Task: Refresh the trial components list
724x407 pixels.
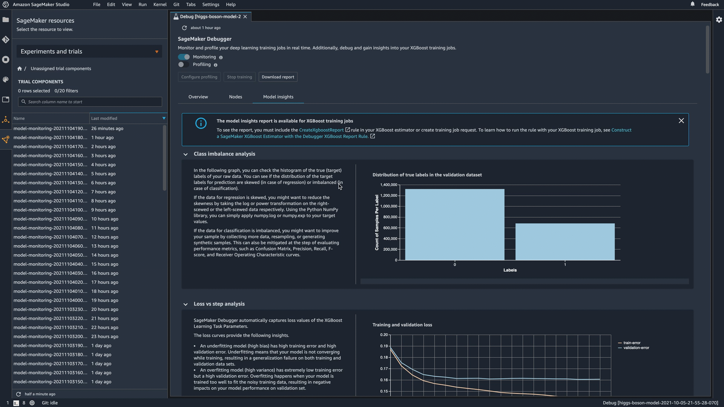Action: click(x=18, y=394)
